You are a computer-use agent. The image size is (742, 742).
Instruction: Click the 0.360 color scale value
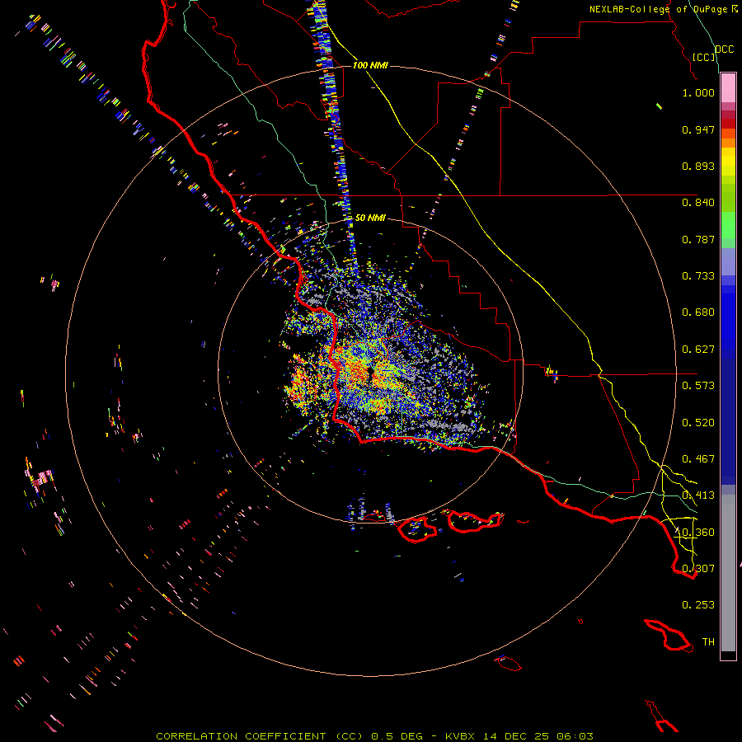698,533
